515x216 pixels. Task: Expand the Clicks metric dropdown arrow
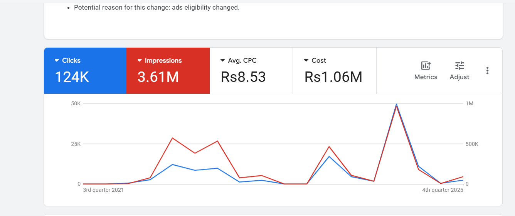coord(57,61)
